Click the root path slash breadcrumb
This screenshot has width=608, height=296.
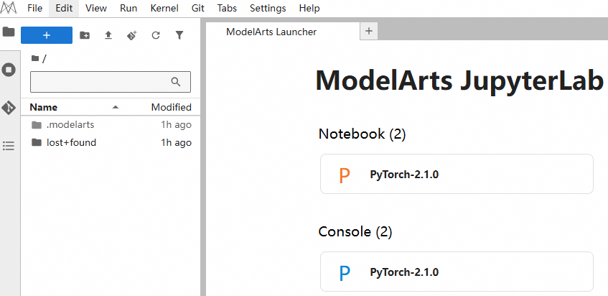click(x=45, y=58)
